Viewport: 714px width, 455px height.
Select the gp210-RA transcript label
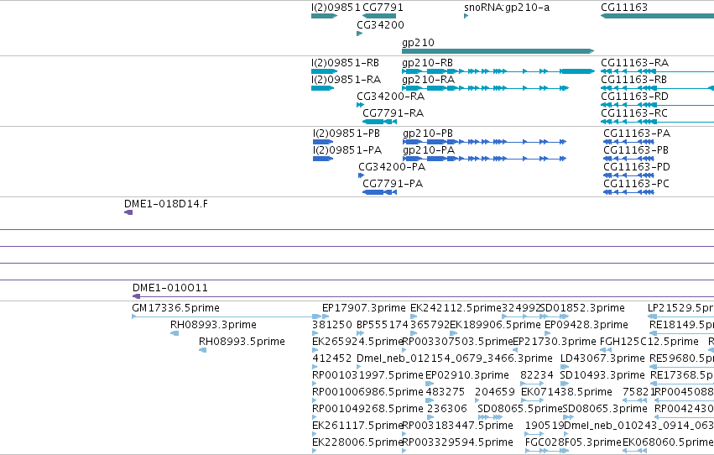(x=428, y=80)
